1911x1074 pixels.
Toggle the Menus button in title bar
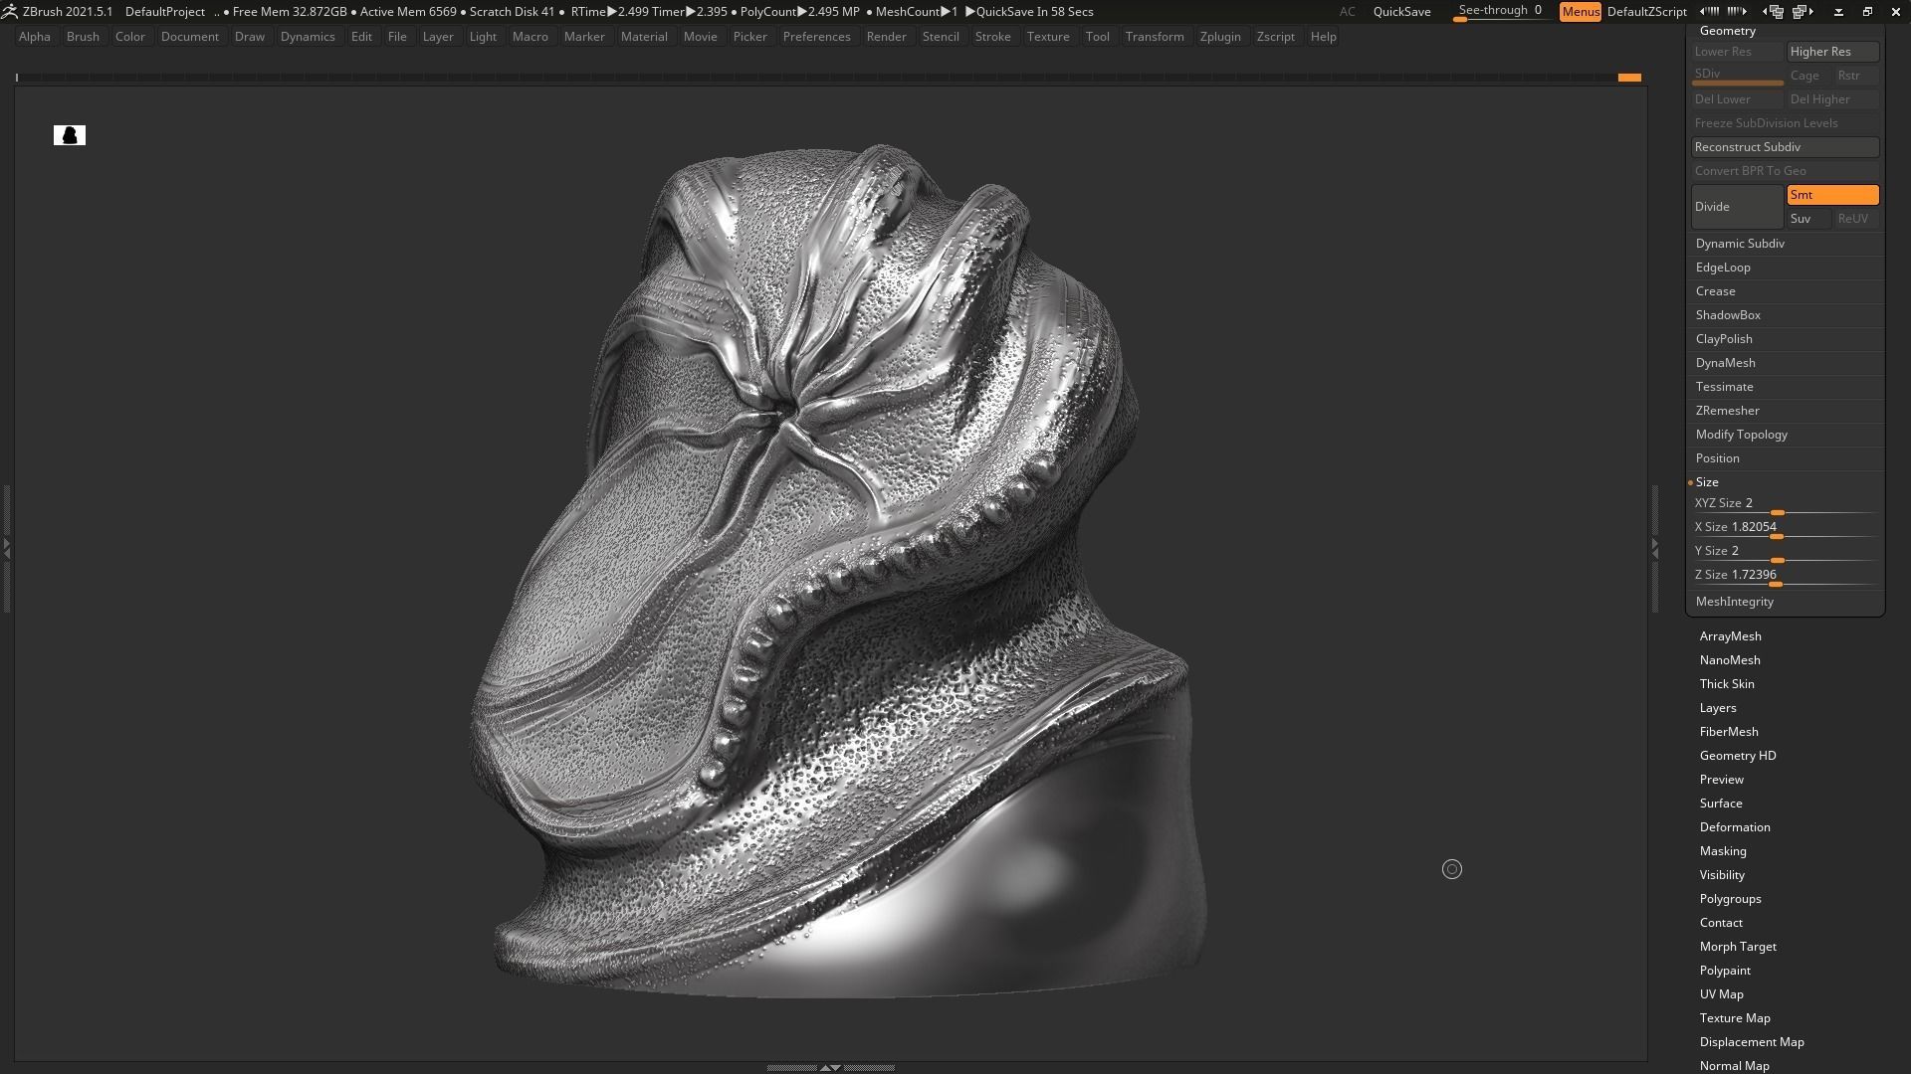(x=1580, y=12)
